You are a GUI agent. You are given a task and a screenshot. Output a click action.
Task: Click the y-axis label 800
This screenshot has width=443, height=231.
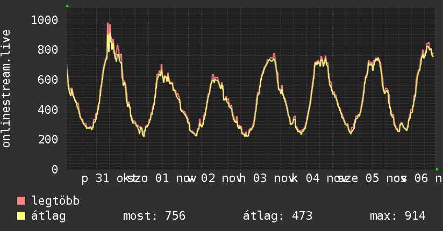pos(48,50)
